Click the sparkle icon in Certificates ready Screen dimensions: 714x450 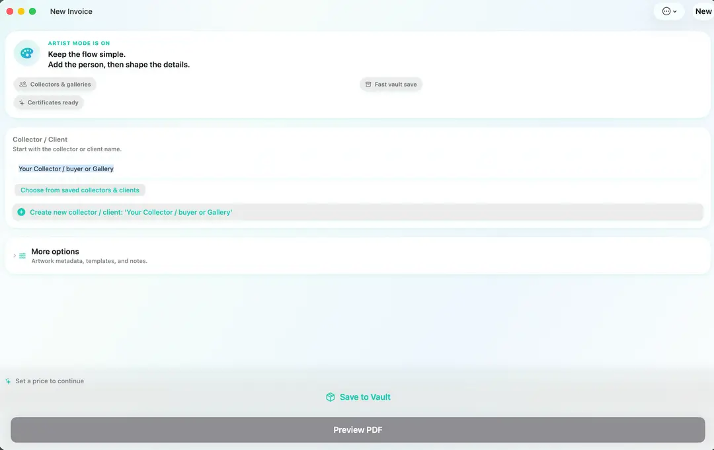(21, 102)
